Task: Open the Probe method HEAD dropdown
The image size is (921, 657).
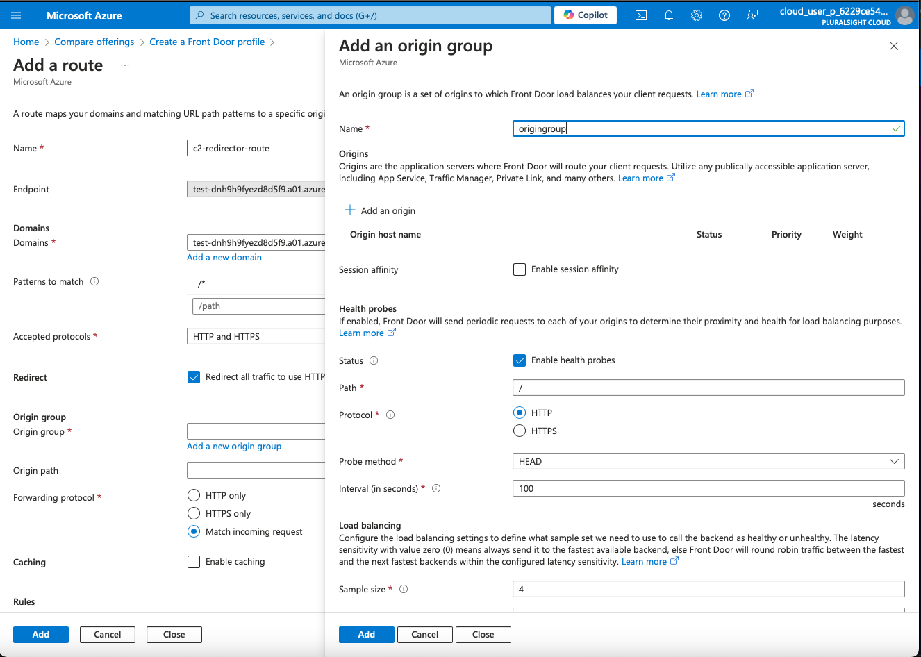Action: (708, 461)
